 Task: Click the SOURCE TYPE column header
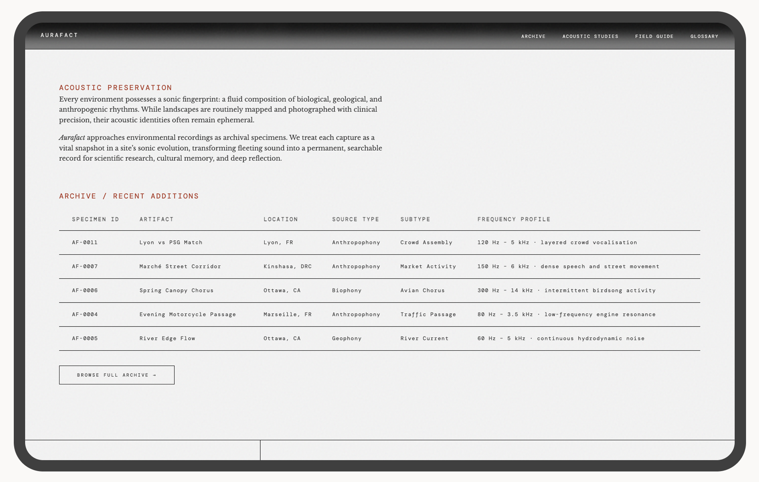pos(356,219)
